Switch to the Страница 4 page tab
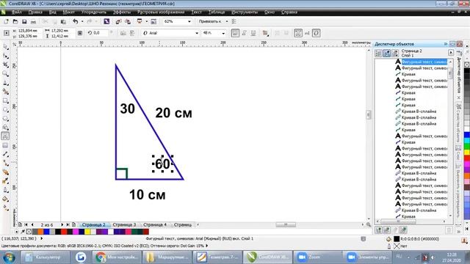This screenshot has height=264, width=470. pyautogui.click(x=155, y=224)
